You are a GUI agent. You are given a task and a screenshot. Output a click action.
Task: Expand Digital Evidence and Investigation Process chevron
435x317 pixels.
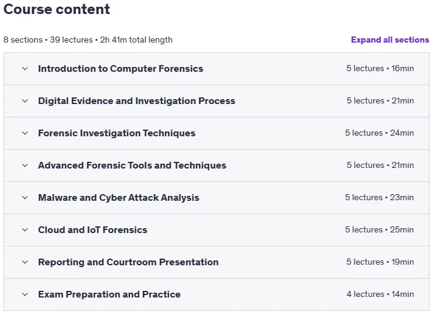coord(25,101)
